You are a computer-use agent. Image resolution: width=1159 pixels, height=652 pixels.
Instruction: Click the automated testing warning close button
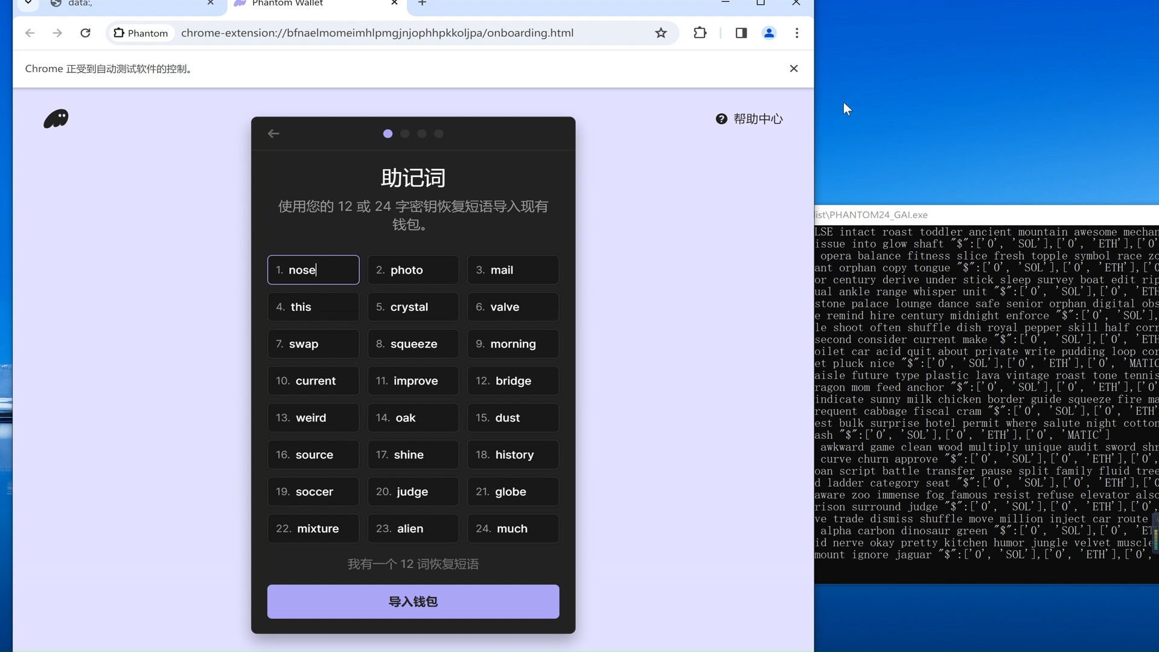[794, 68]
